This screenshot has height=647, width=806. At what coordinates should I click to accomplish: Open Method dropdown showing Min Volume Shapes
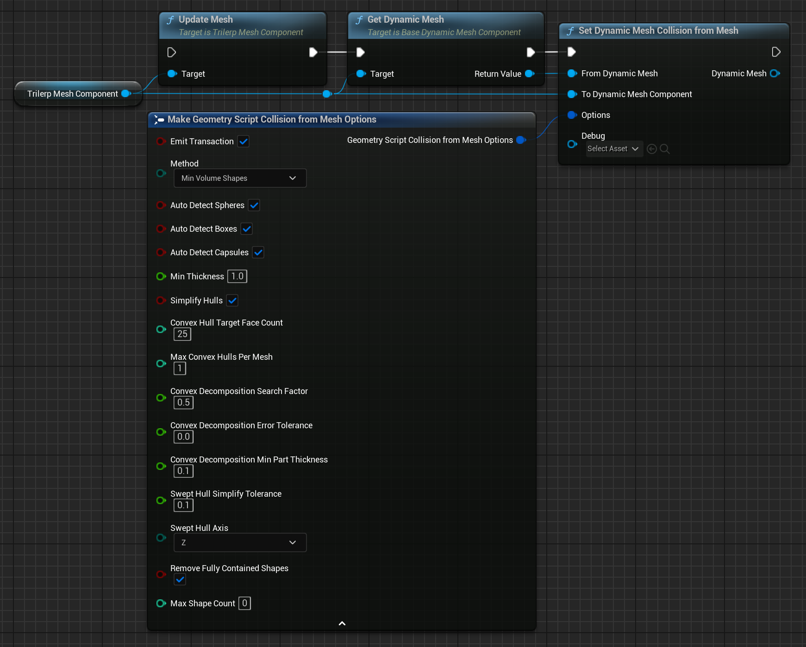(240, 178)
